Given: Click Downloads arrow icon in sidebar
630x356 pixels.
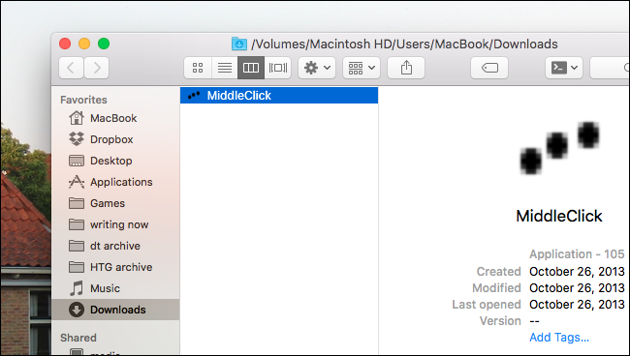Looking at the screenshot, I should (x=77, y=310).
